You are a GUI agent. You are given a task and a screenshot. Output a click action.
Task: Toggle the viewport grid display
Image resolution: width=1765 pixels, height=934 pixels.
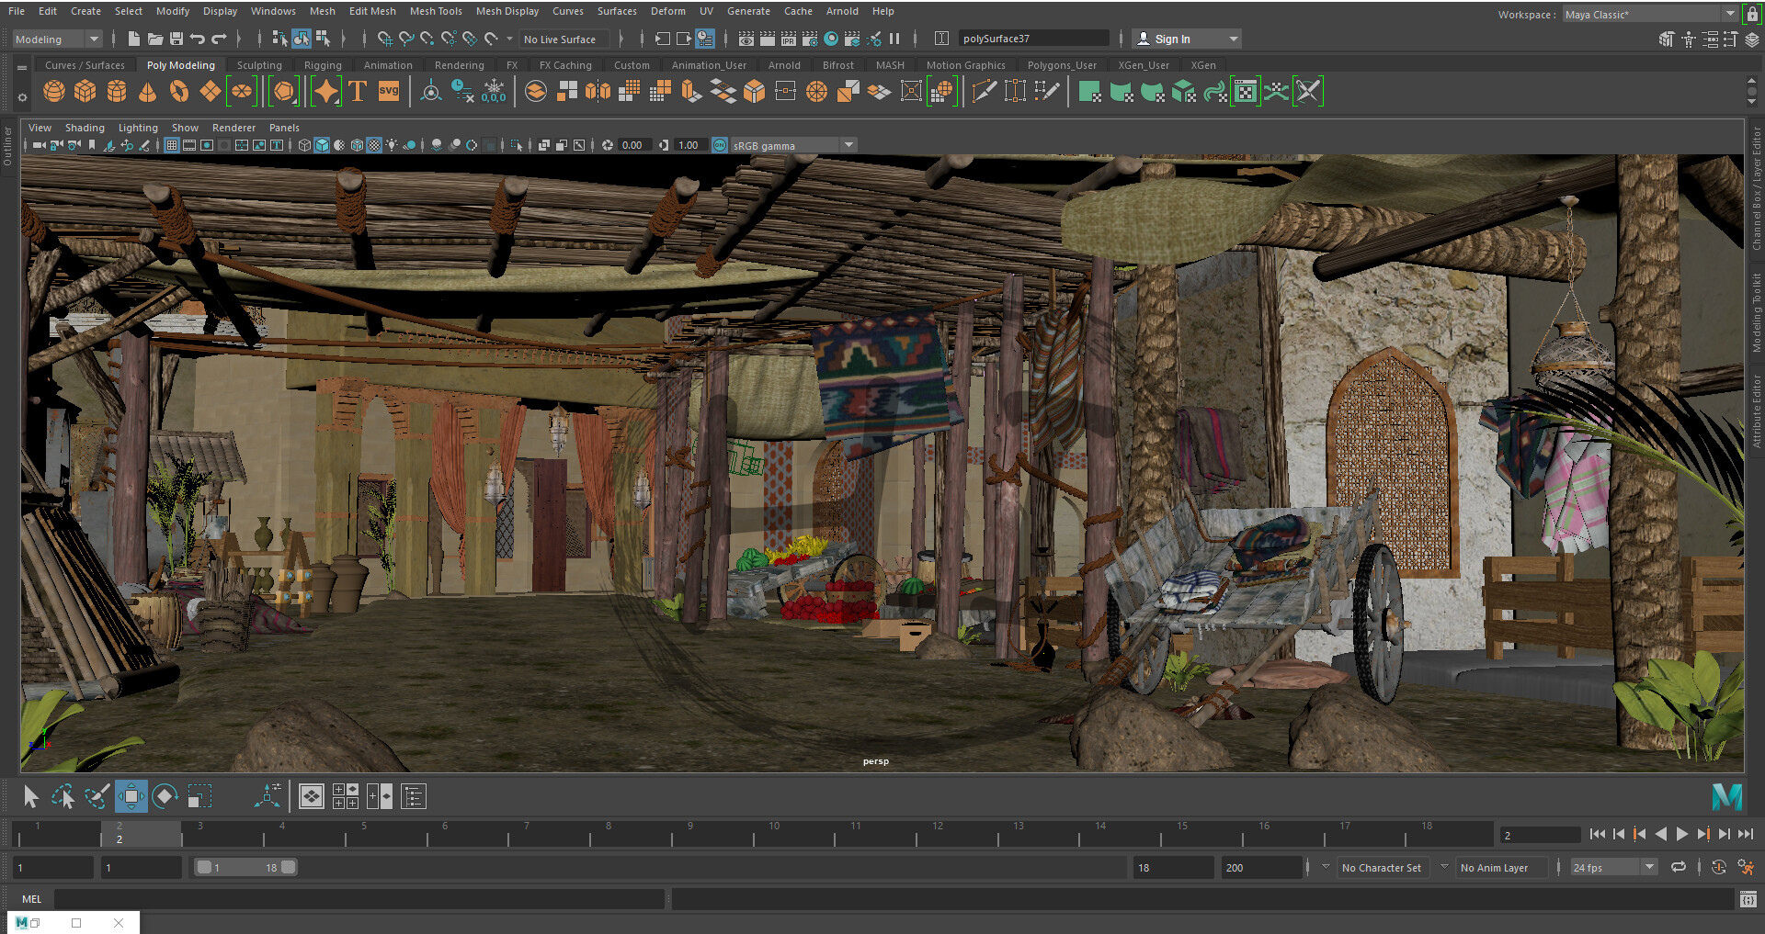tap(172, 145)
